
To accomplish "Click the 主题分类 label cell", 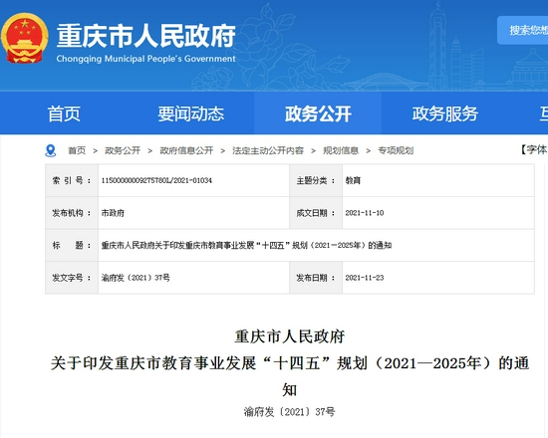I will point(316,180).
